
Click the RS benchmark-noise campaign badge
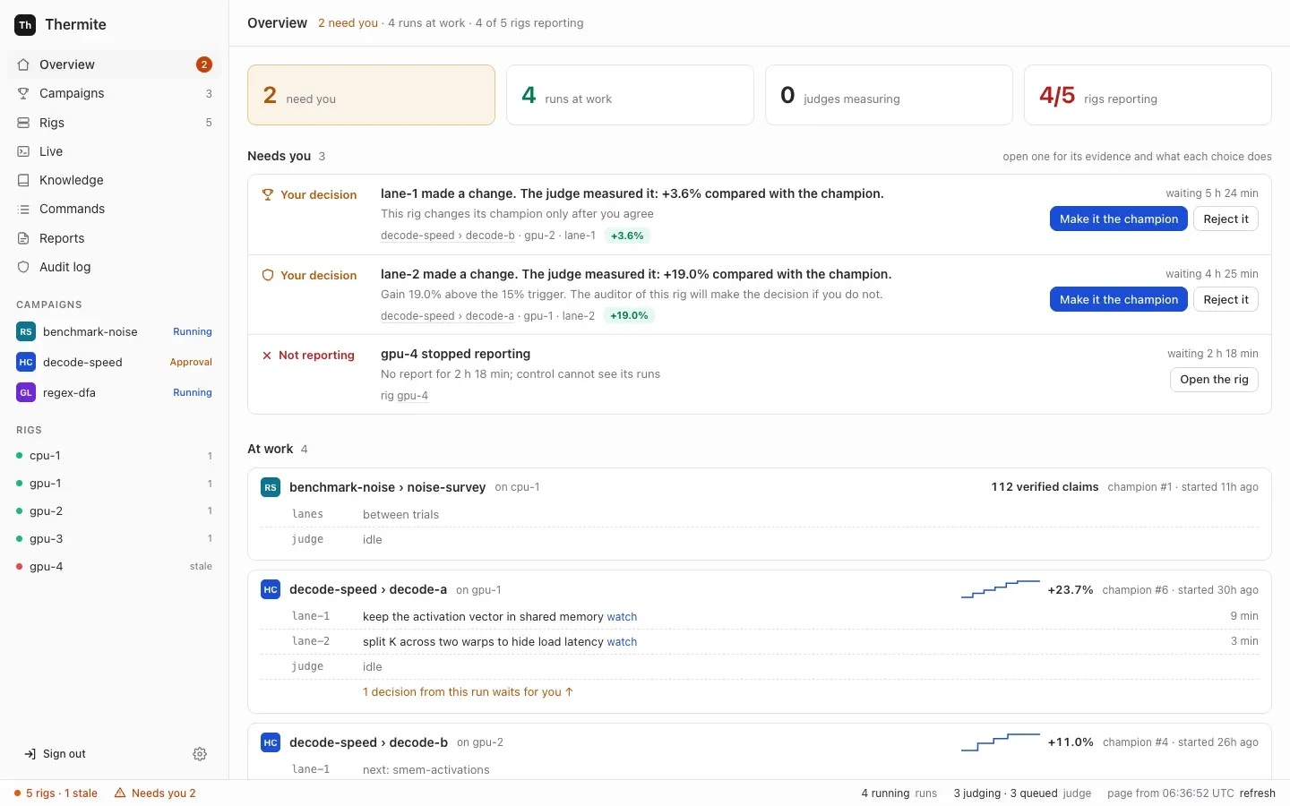pyautogui.click(x=26, y=331)
